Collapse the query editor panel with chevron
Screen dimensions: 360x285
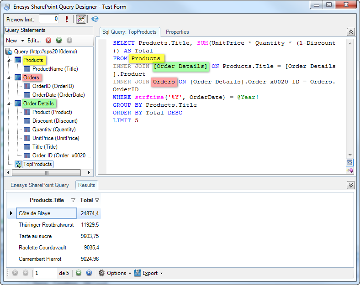(x=350, y=32)
